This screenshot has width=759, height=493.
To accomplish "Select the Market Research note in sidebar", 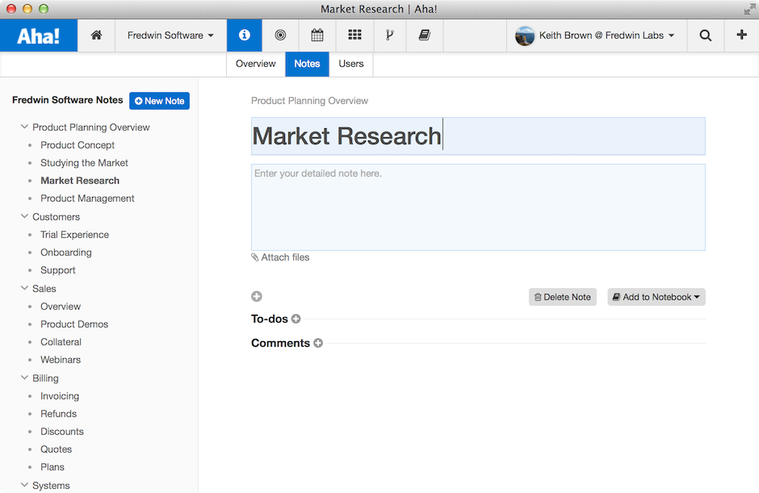I will 80,181.
